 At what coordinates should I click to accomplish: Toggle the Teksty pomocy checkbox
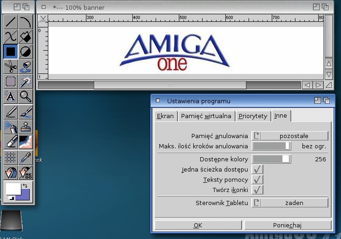(x=257, y=179)
